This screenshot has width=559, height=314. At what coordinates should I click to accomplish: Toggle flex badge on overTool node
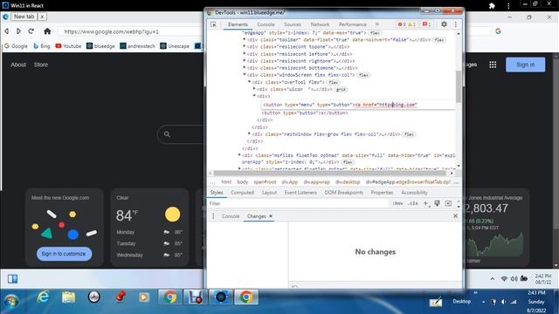[x=333, y=82]
